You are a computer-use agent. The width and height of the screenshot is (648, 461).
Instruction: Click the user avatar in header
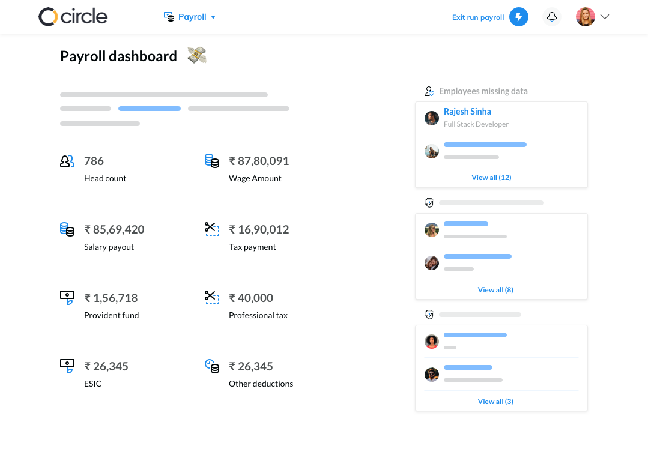click(x=585, y=17)
